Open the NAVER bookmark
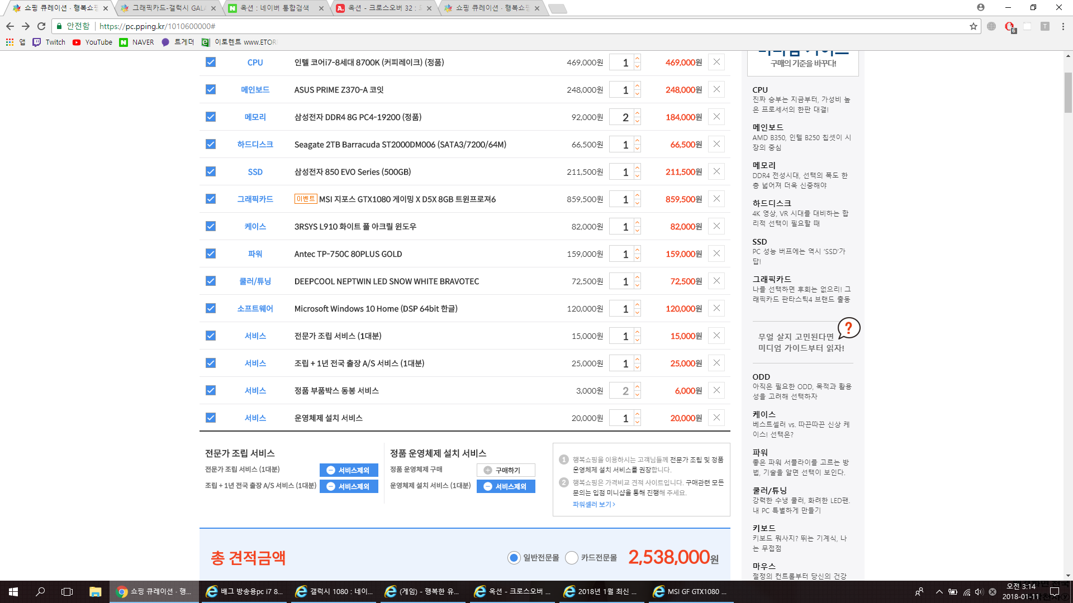The image size is (1073, 603). tap(137, 42)
